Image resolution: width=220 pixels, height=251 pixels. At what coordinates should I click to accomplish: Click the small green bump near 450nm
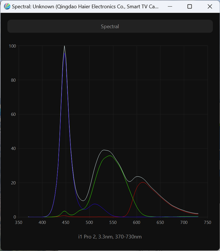[x=65, y=211]
